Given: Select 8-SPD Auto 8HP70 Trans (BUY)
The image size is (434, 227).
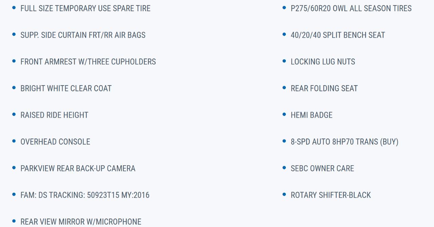Looking at the screenshot, I should [x=344, y=142].
